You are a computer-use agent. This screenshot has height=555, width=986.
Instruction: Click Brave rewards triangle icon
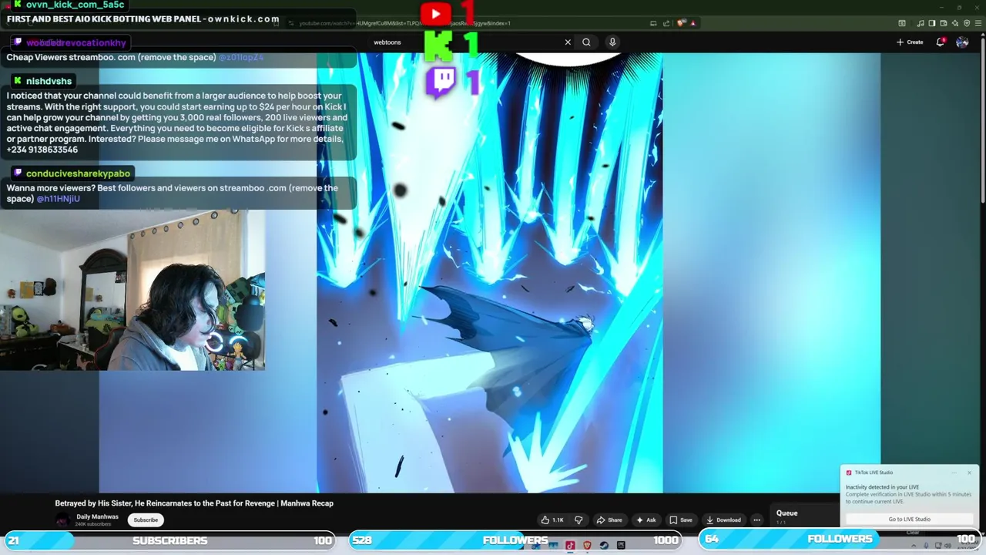[x=693, y=23]
